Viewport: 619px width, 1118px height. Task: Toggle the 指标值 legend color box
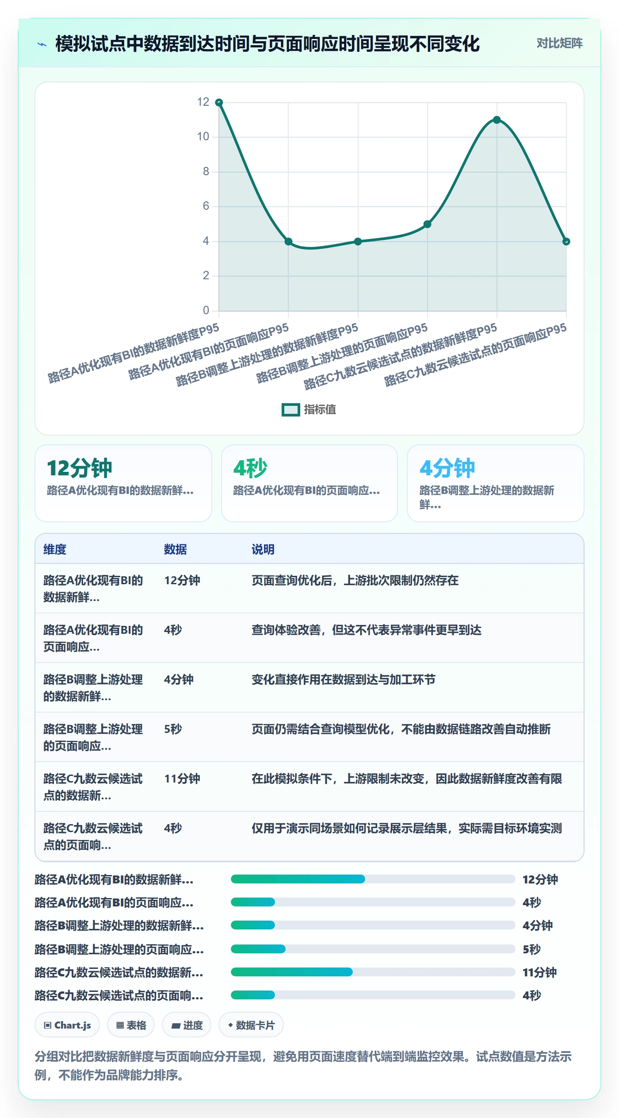point(290,410)
